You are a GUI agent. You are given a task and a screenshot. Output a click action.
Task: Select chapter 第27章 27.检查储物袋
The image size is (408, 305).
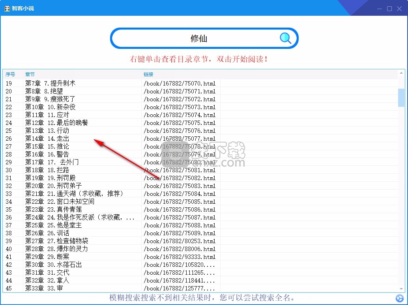[56, 241]
